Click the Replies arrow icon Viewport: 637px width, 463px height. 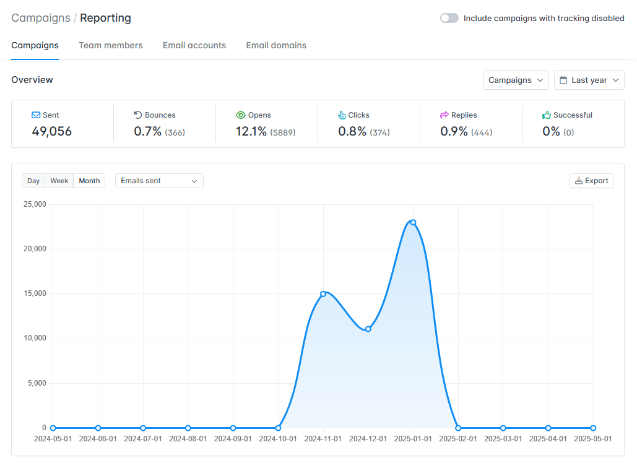[x=444, y=115]
